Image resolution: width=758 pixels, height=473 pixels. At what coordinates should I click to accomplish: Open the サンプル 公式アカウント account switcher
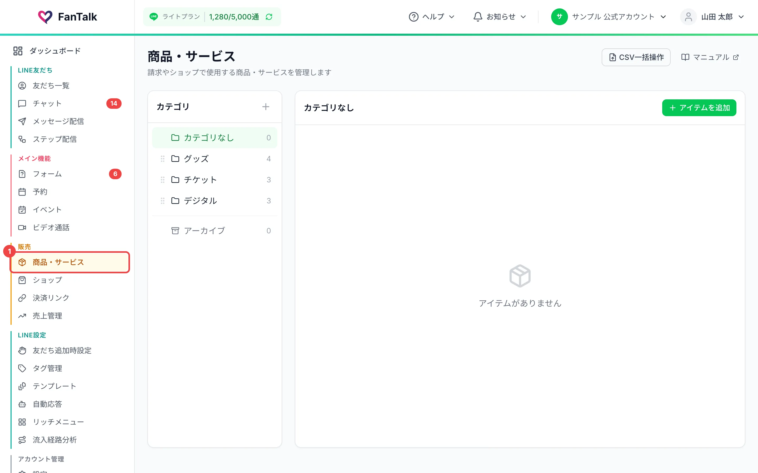(x=608, y=17)
